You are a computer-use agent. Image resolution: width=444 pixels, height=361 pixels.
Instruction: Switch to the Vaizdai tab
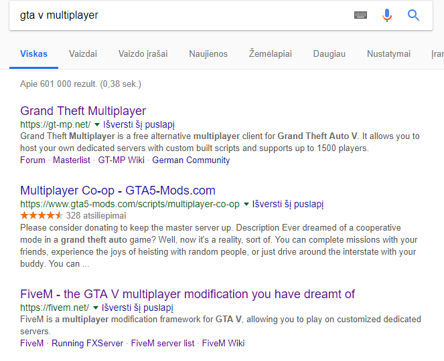(x=83, y=53)
